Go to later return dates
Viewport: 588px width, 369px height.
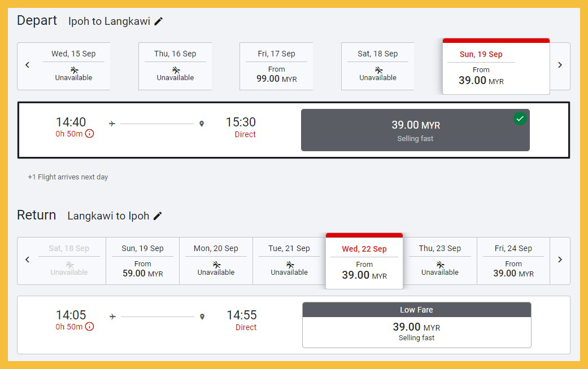coord(560,260)
